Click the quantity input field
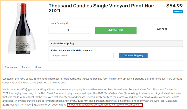This screenshot has width=188, height=110. (69, 30)
